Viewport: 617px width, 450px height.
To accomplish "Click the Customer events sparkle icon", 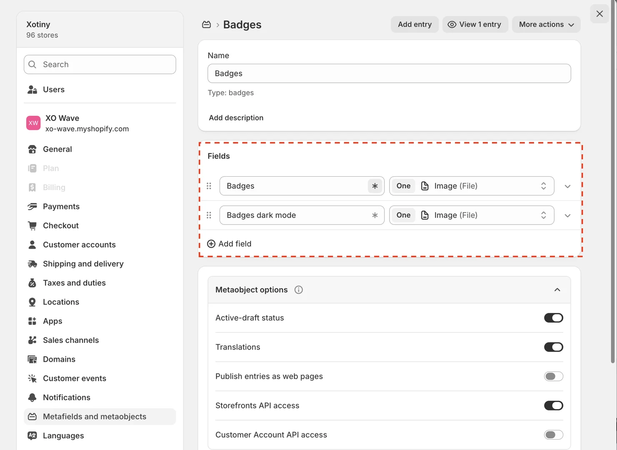I will pyautogui.click(x=32, y=378).
